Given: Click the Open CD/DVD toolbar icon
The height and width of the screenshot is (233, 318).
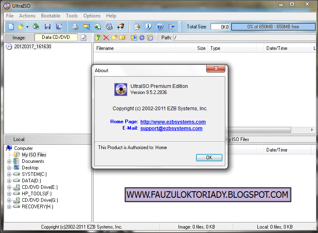Looking at the screenshot, I should pyautogui.click(x=36, y=27).
